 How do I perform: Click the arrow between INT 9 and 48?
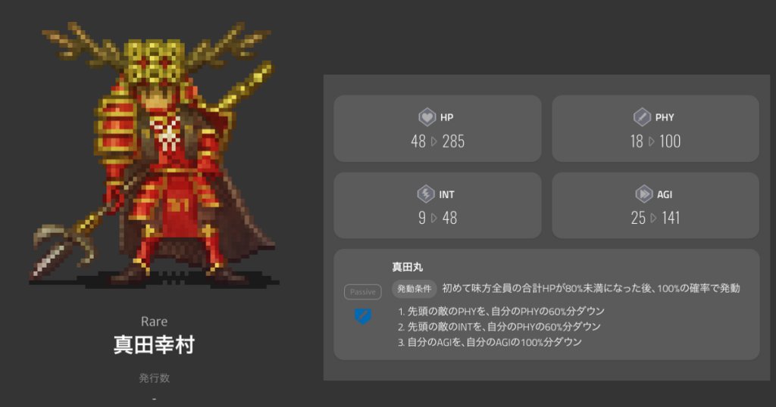(x=434, y=218)
